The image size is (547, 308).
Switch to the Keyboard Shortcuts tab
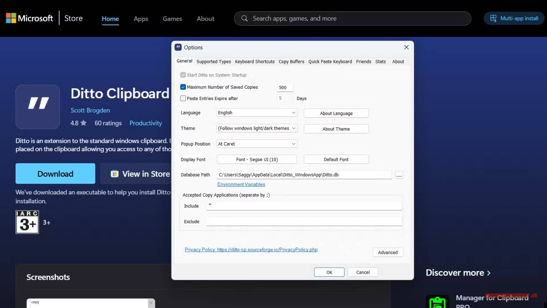(254, 62)
